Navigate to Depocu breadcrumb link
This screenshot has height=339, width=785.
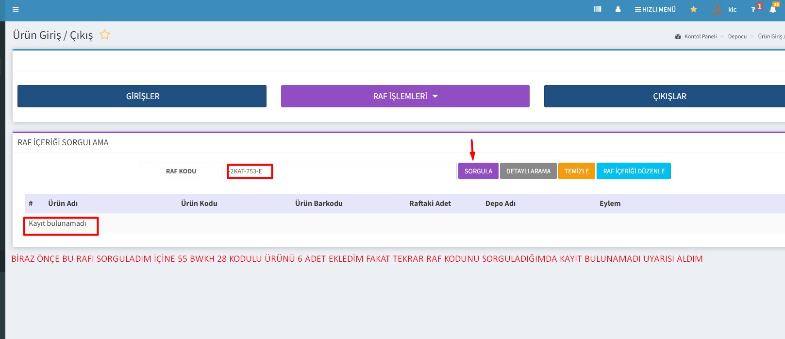[x=737, y=36]
